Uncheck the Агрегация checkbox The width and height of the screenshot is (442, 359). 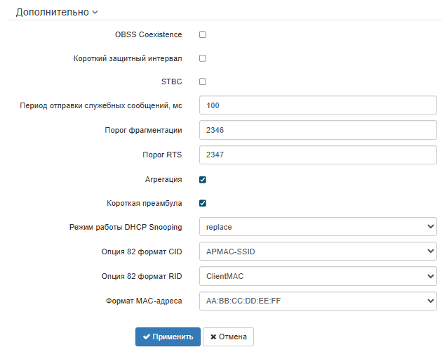(203, 179)
